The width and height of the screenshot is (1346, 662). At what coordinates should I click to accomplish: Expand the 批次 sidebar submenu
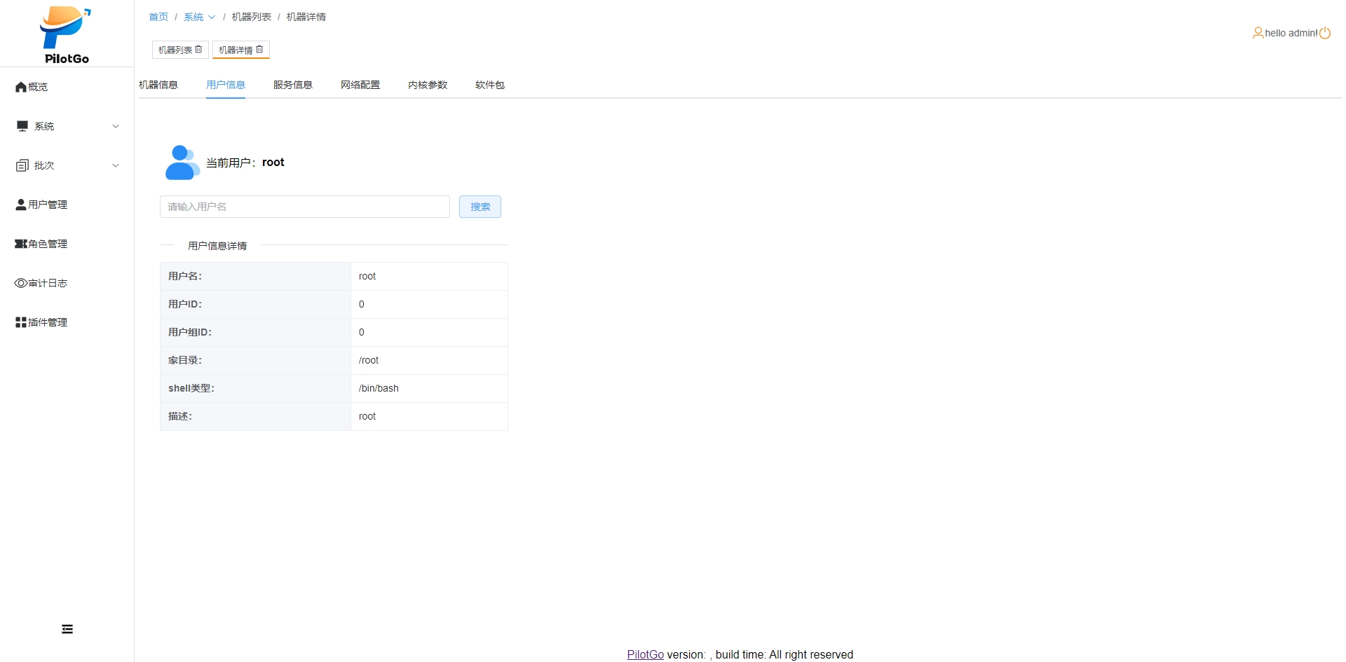pos(67,165)
